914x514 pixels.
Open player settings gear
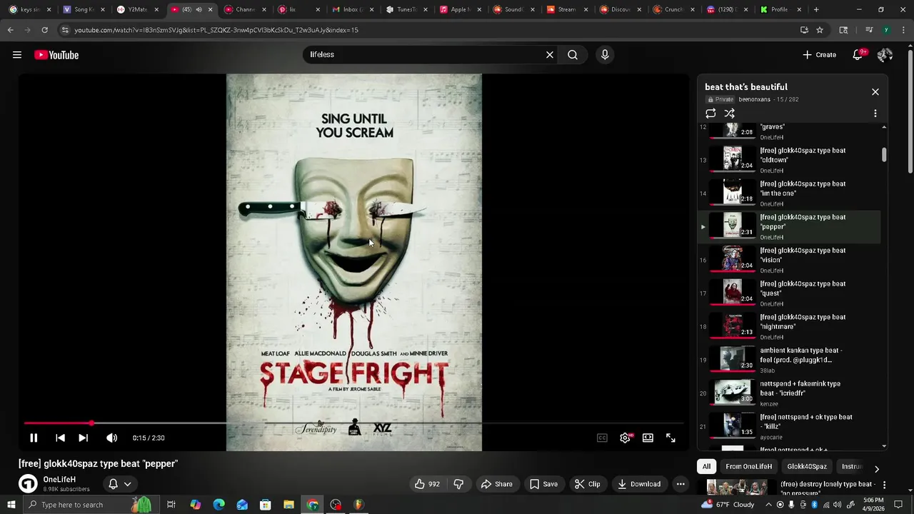tap(625, 438)
